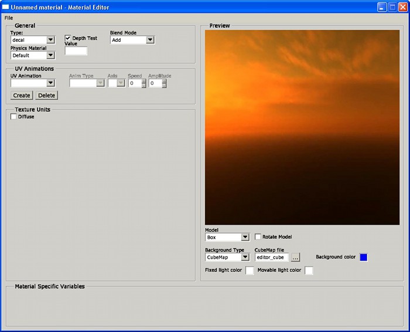Browse for a CubeMap file

coord(295,257)
